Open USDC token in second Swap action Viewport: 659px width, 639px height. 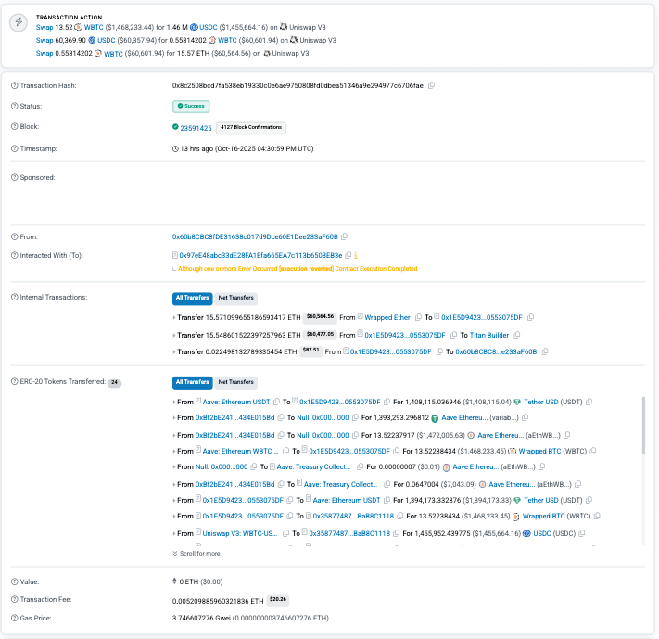tap(107, 41)
